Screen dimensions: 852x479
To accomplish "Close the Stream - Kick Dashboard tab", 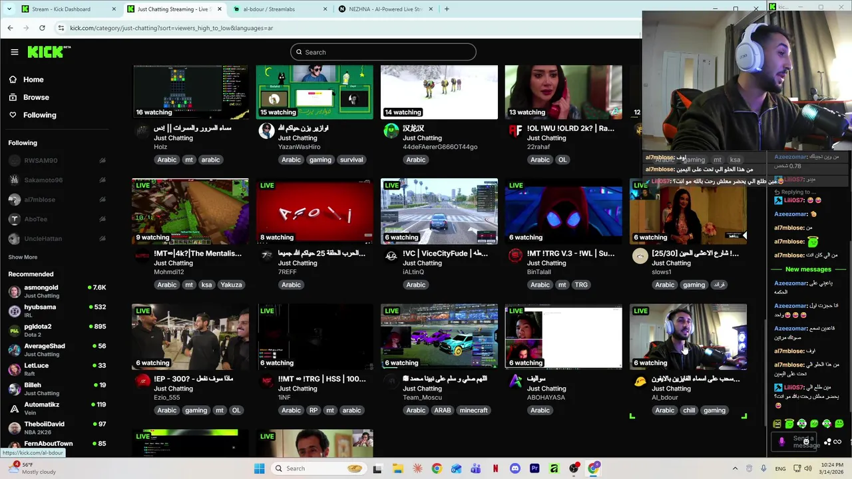I will 113,9.
